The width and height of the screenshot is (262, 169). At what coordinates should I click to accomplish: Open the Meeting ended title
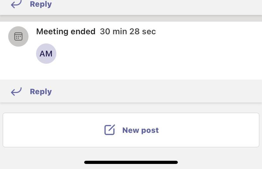point(65,31)
